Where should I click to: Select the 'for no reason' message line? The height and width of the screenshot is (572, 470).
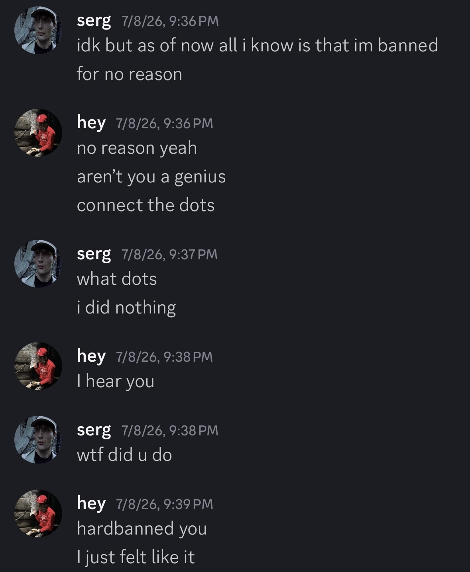click(130, 74)
